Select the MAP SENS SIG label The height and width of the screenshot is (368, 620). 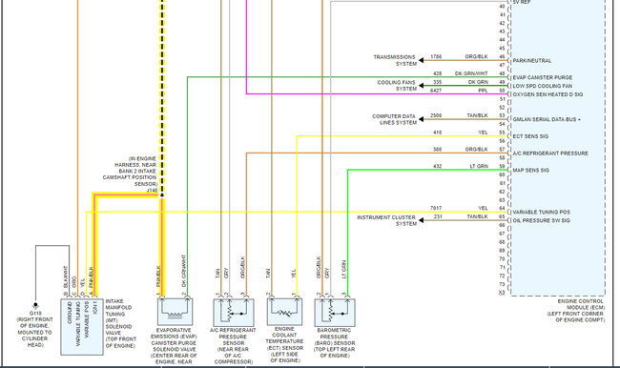tap(530, 170)
